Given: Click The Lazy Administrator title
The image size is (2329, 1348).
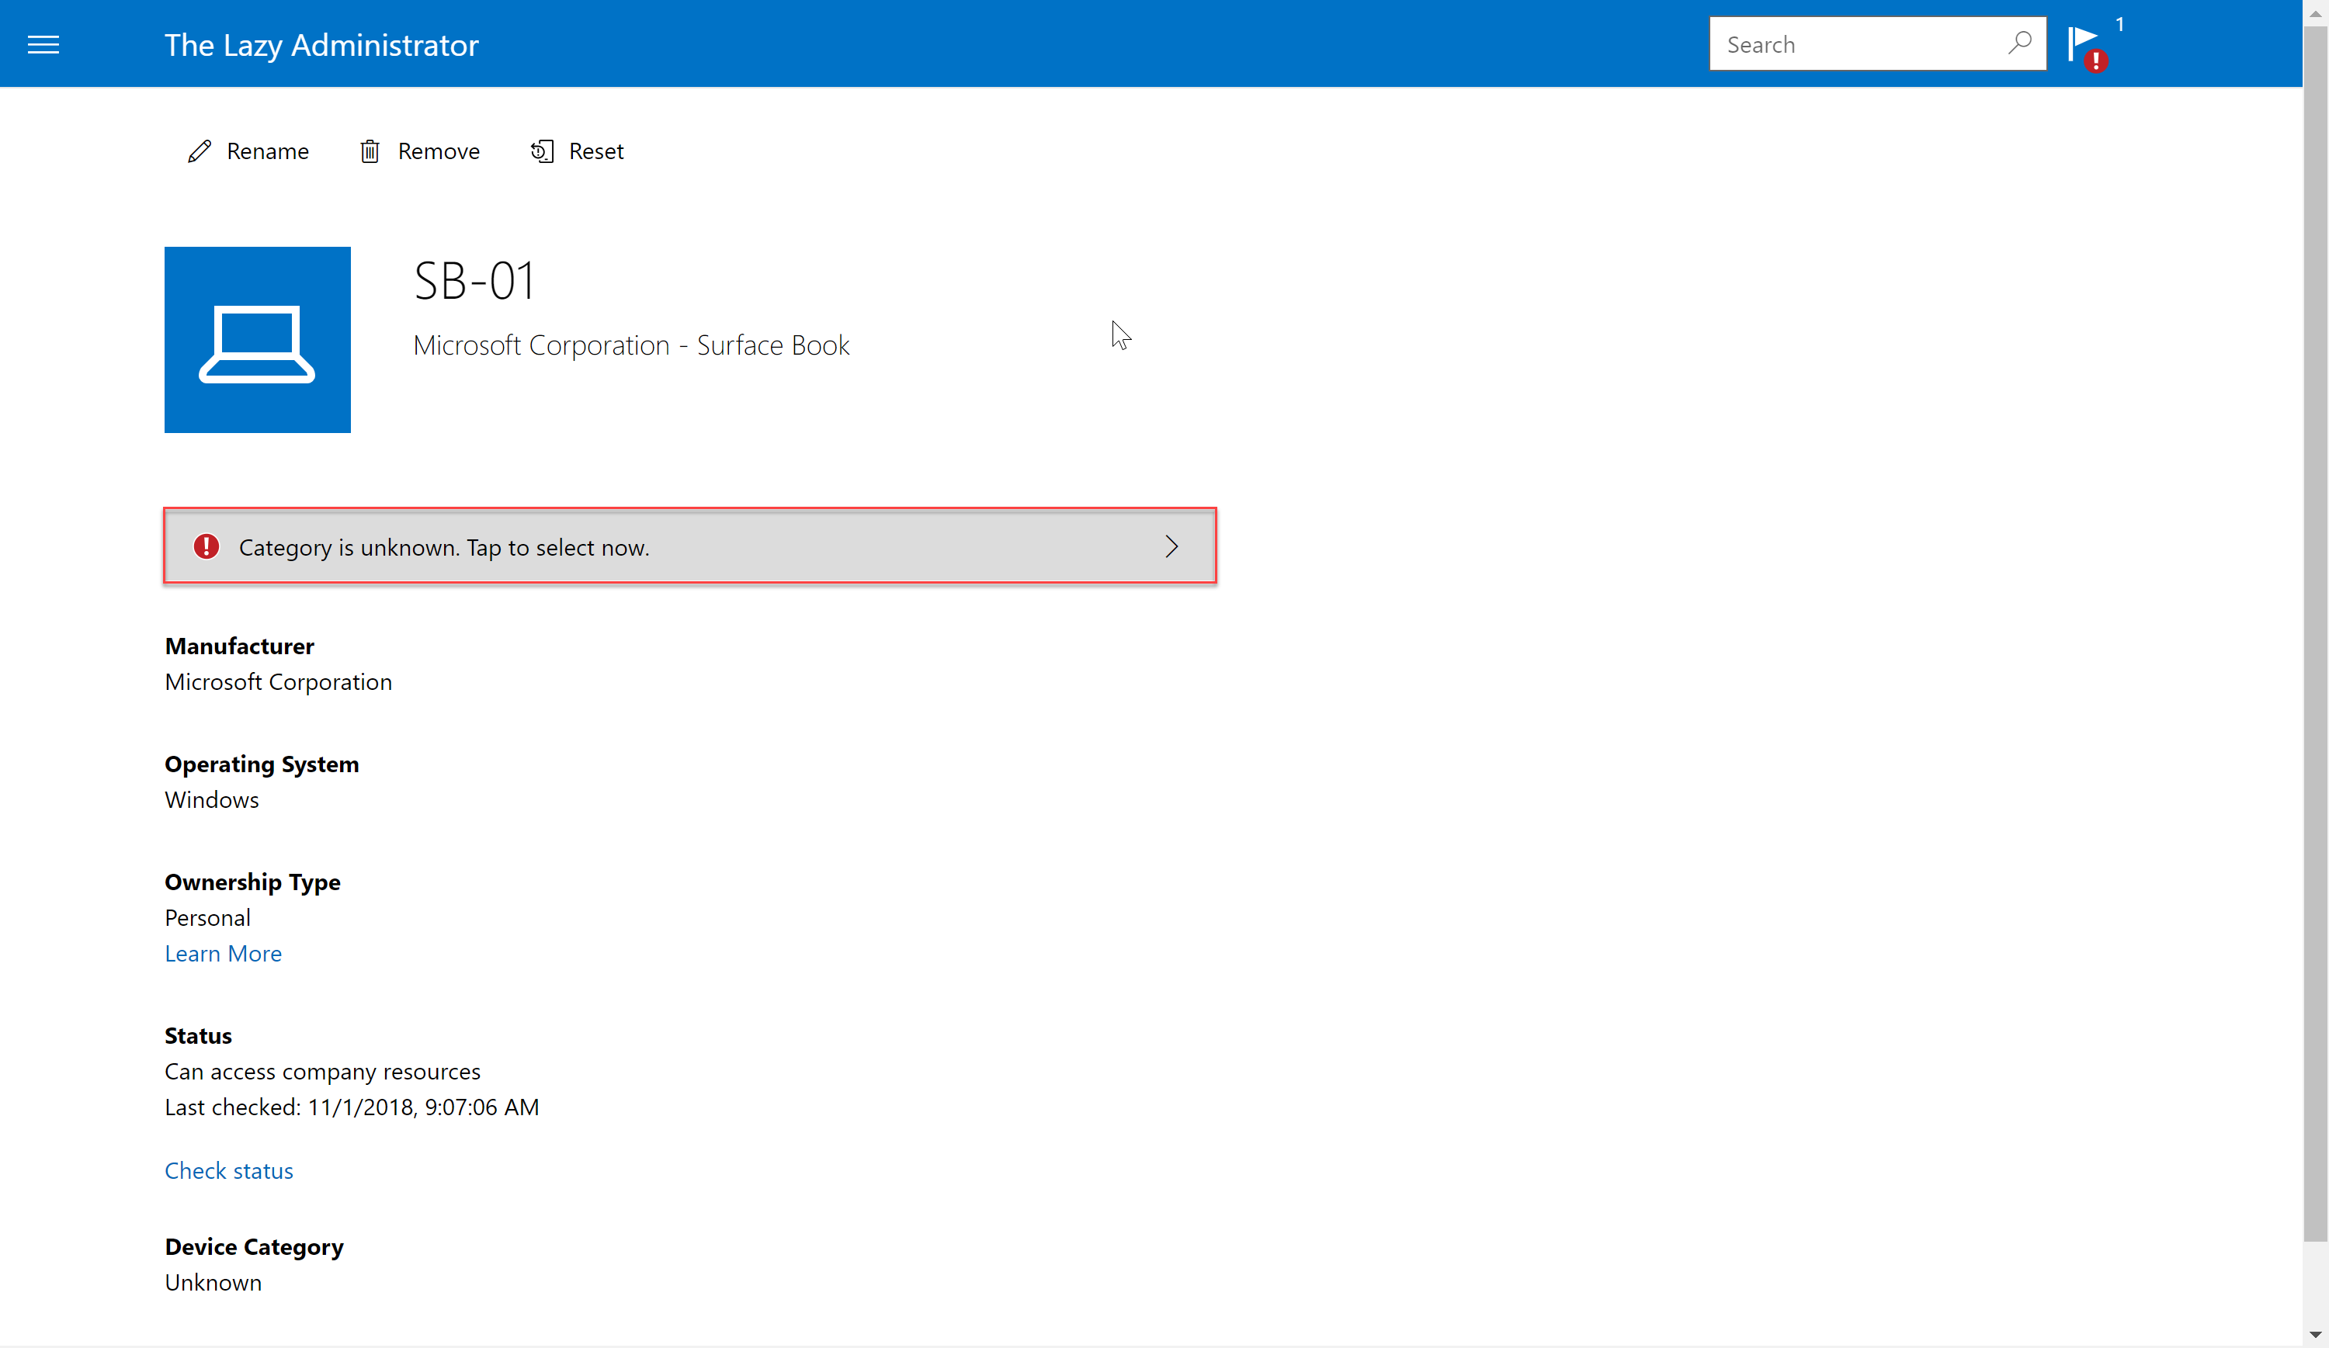Looking at the screenshot, I should tap(321, 45).
